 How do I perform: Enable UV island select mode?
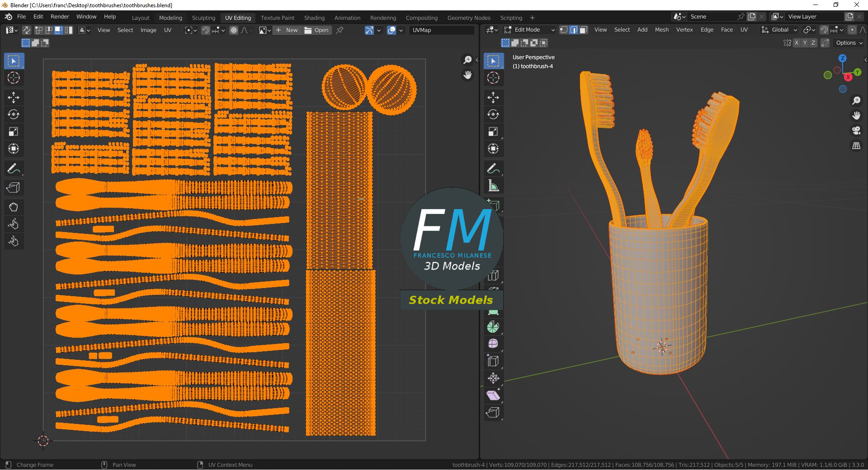pyautogui.click(x=69, y=30)
